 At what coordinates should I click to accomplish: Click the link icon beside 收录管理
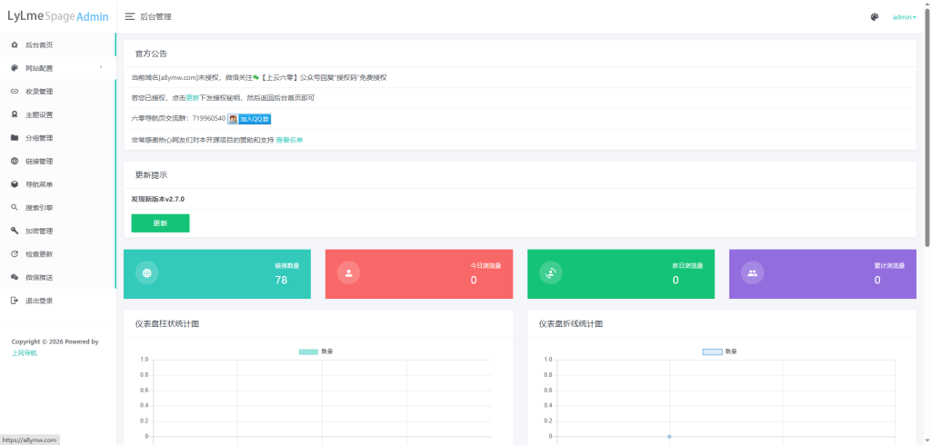click(x=15, y=92)
